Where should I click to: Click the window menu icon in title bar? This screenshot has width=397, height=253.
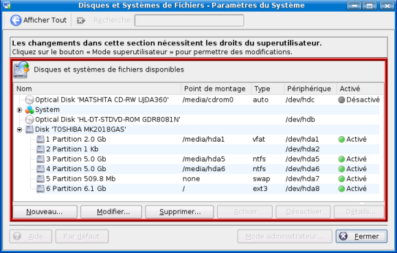point(7,5)
